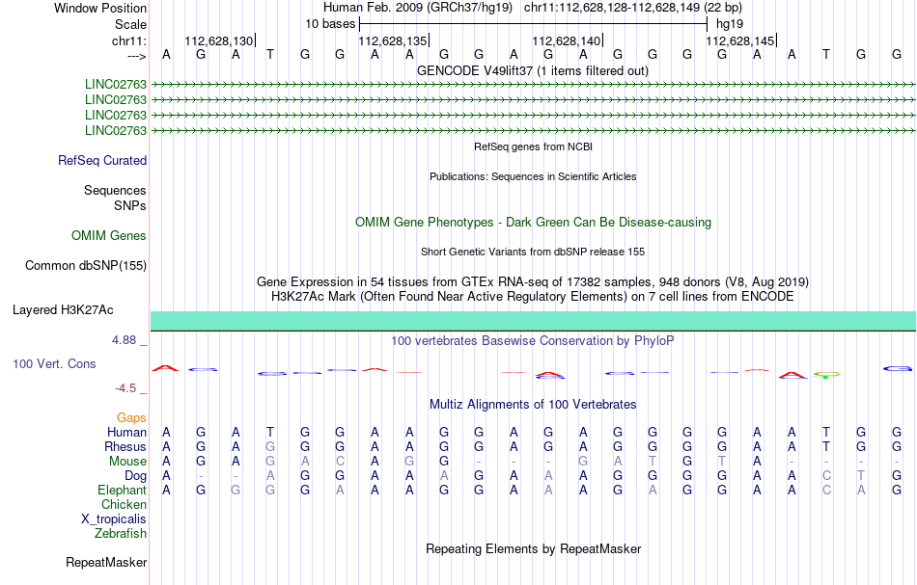
Task: Click the OMIM Gene Phenotypes title
Action: pos(534,223)
